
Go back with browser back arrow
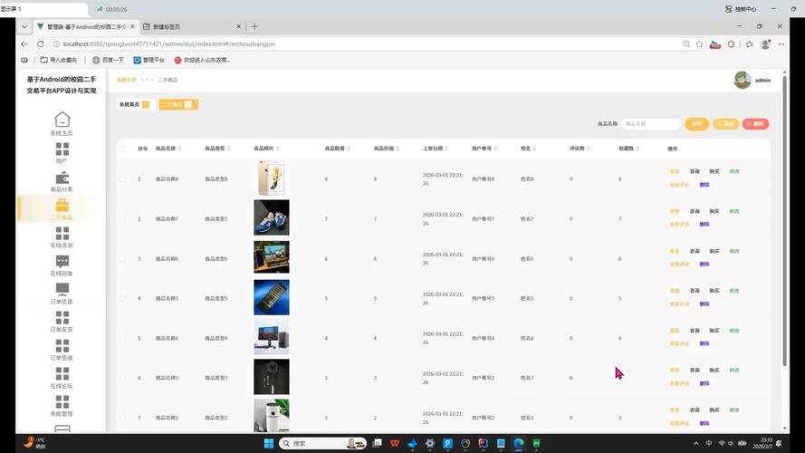[24, 44]
